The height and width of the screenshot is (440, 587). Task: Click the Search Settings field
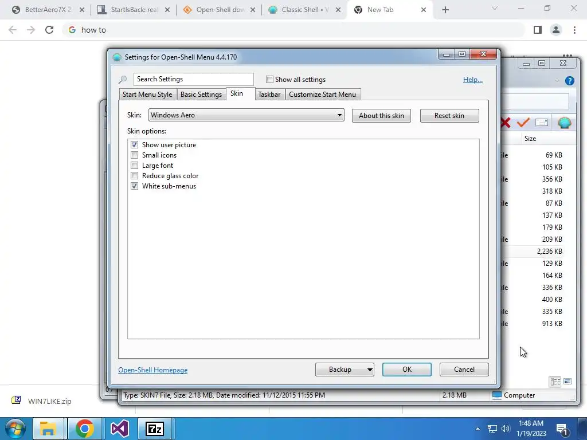click(x=194, y=79)
